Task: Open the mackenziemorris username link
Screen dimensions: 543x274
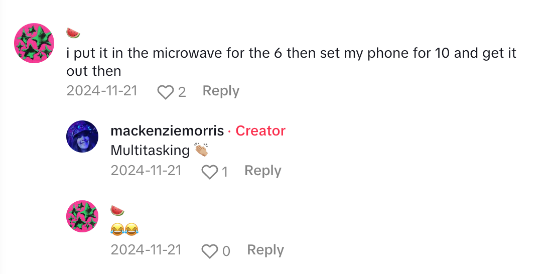Action: coord(167,131)
